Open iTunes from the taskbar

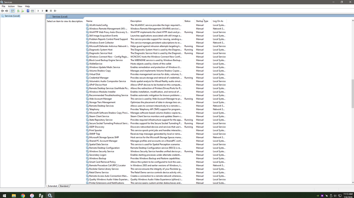pos(32,195)
